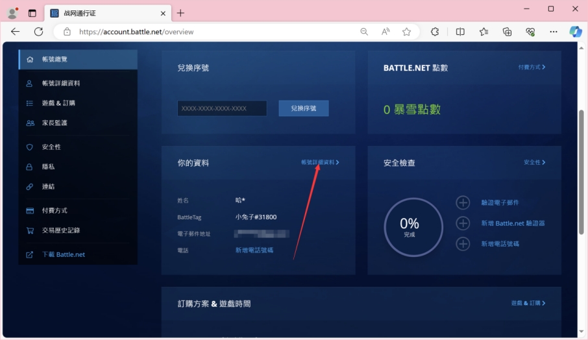The height and width of the screenshot is (340, 588).
Task: Click plus icon next to 新增電話號碼 in 安全檢查
Action: coord(463,244)
